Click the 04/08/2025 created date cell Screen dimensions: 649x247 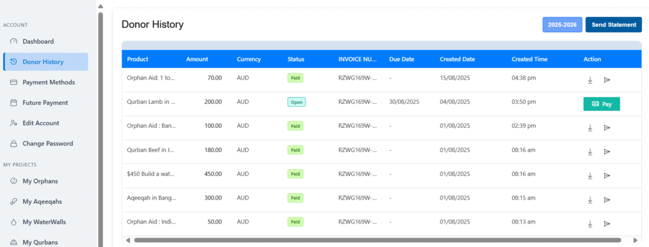point(455,102)
